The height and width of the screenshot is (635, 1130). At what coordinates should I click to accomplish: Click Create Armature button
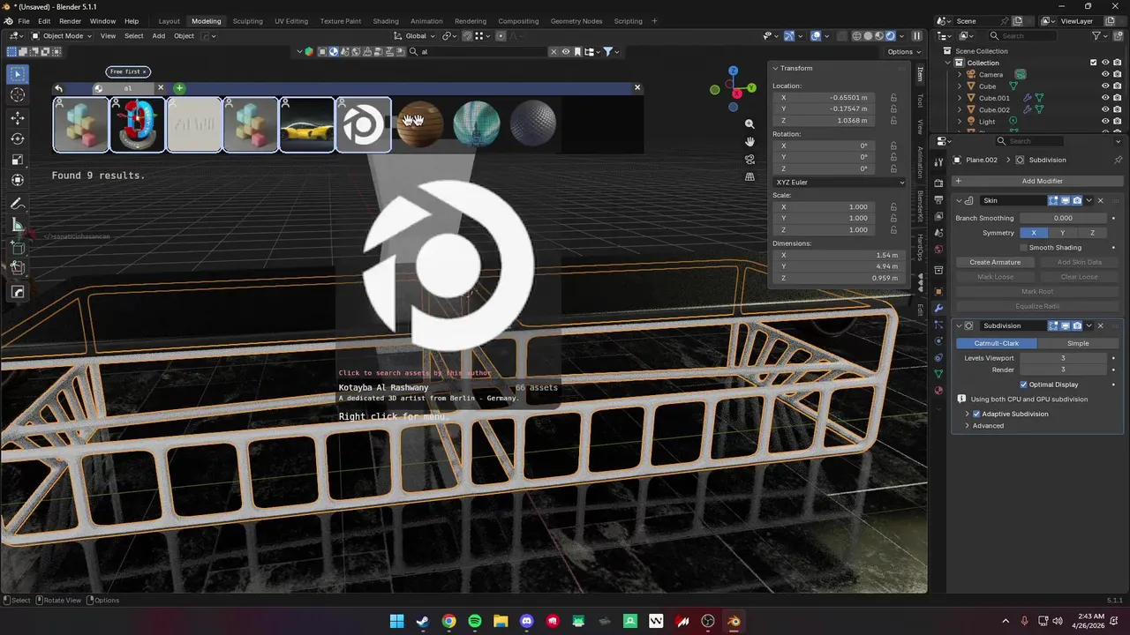pos(995,262)
